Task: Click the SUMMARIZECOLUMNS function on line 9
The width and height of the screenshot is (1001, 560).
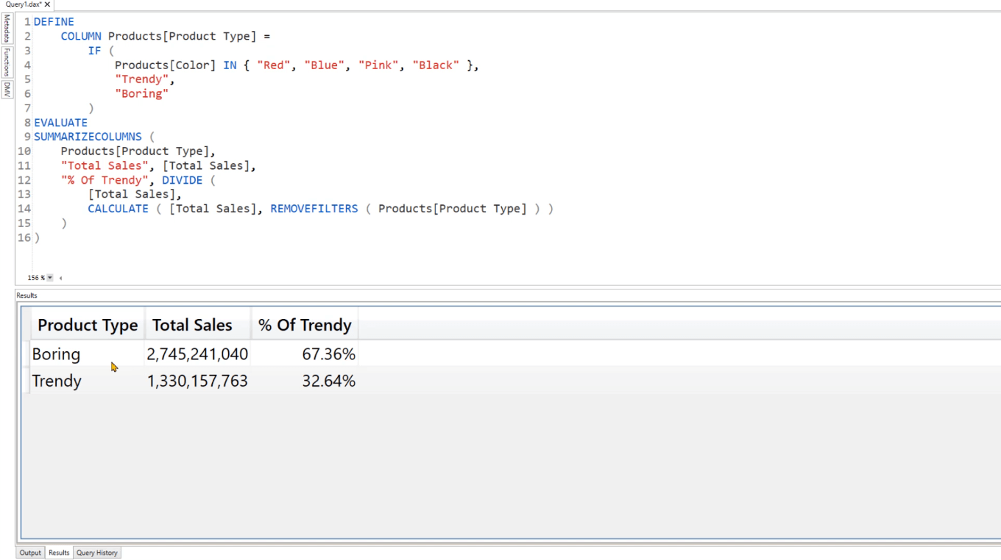Action: [x=88, y=137]
